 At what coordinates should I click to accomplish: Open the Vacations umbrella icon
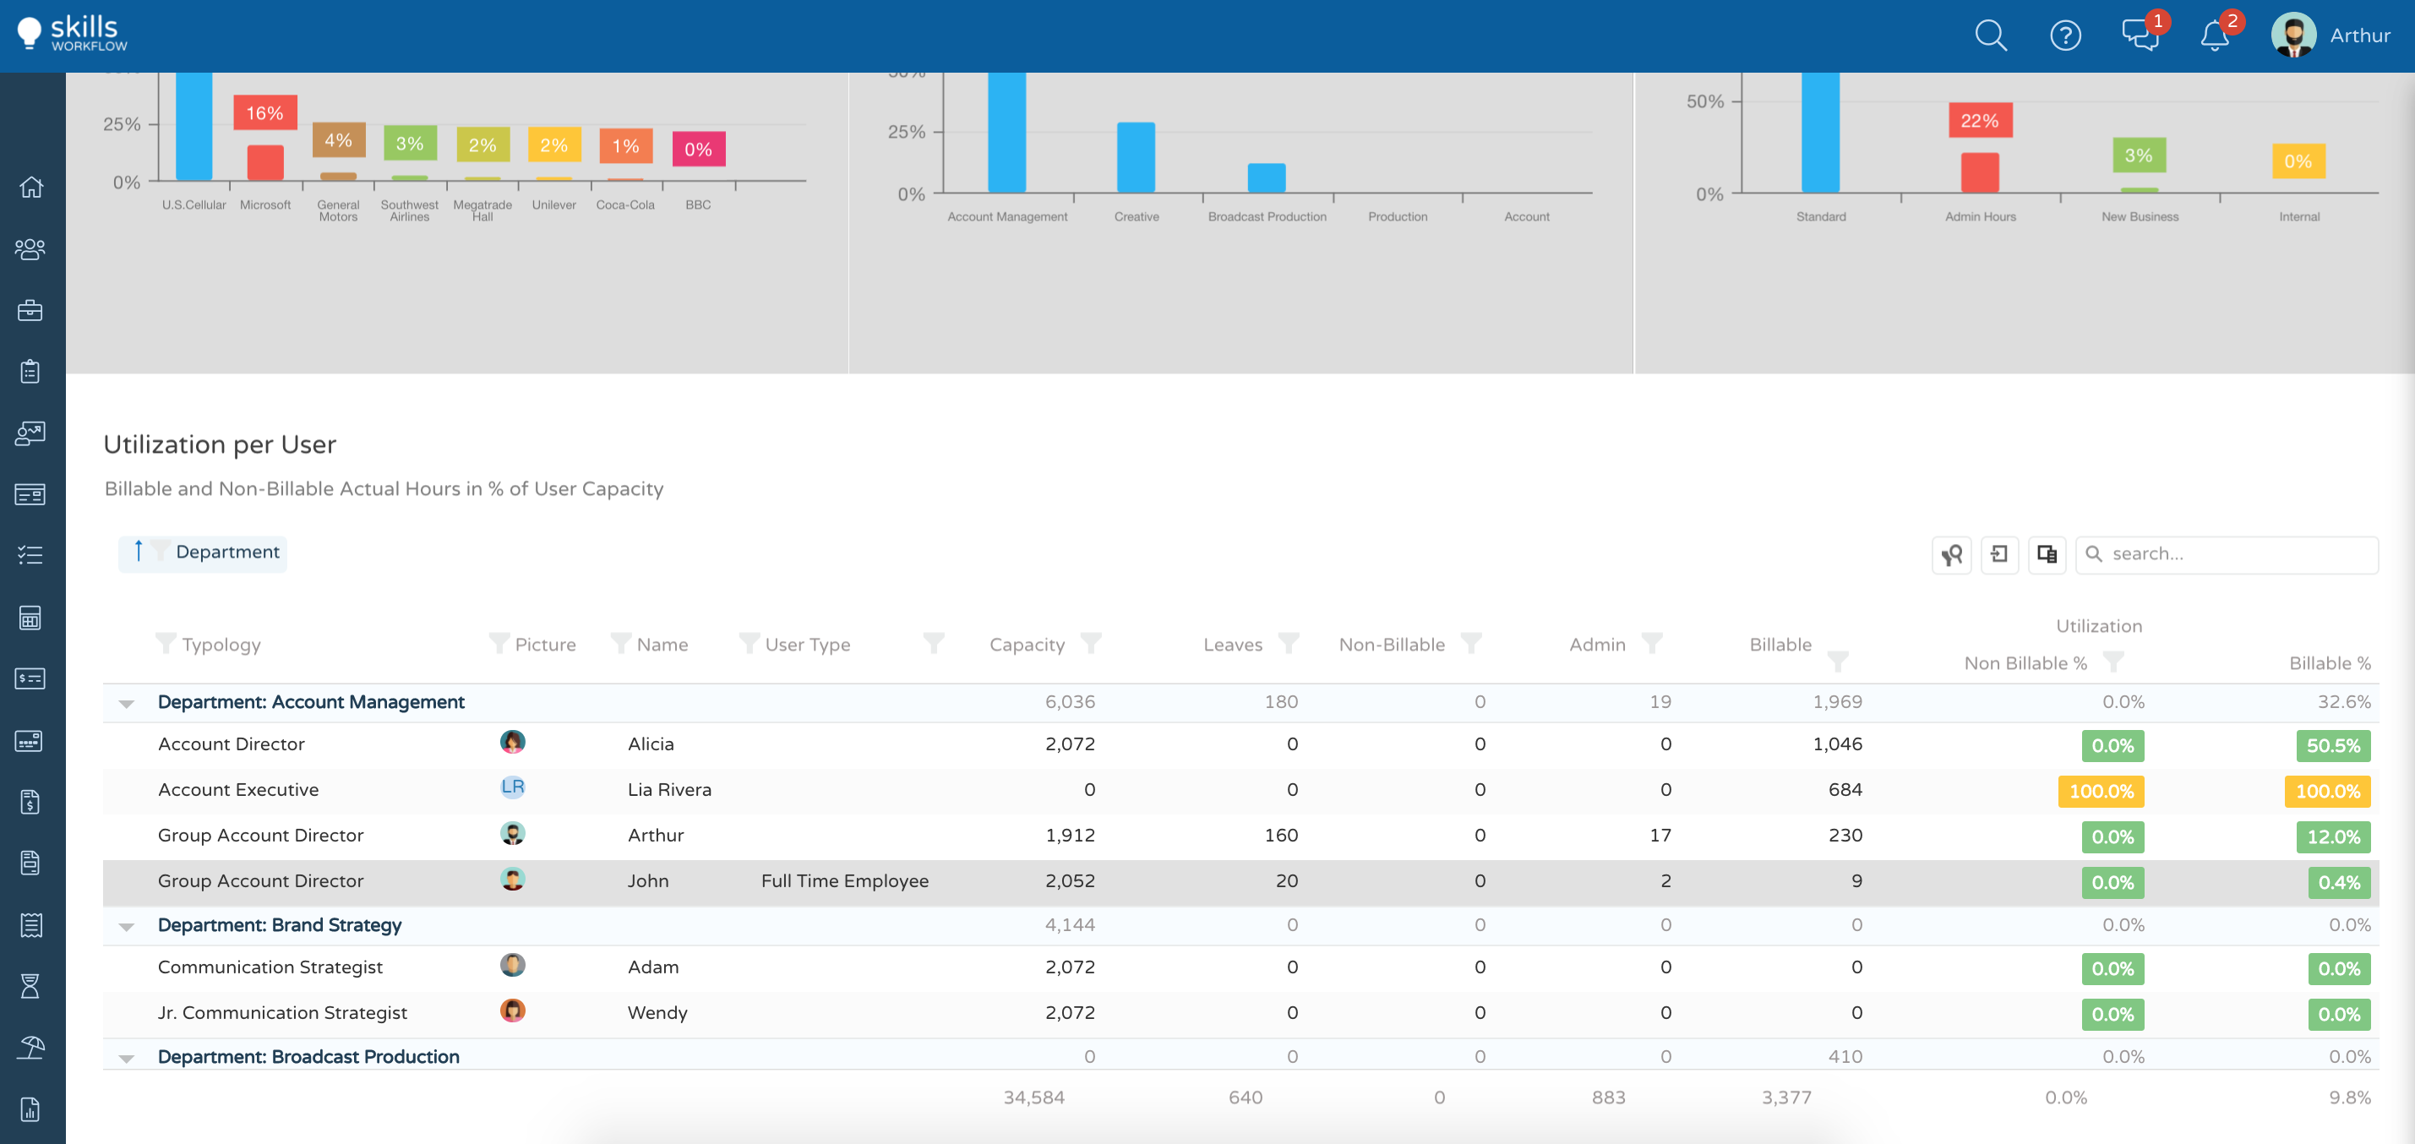click(31, 1047)
